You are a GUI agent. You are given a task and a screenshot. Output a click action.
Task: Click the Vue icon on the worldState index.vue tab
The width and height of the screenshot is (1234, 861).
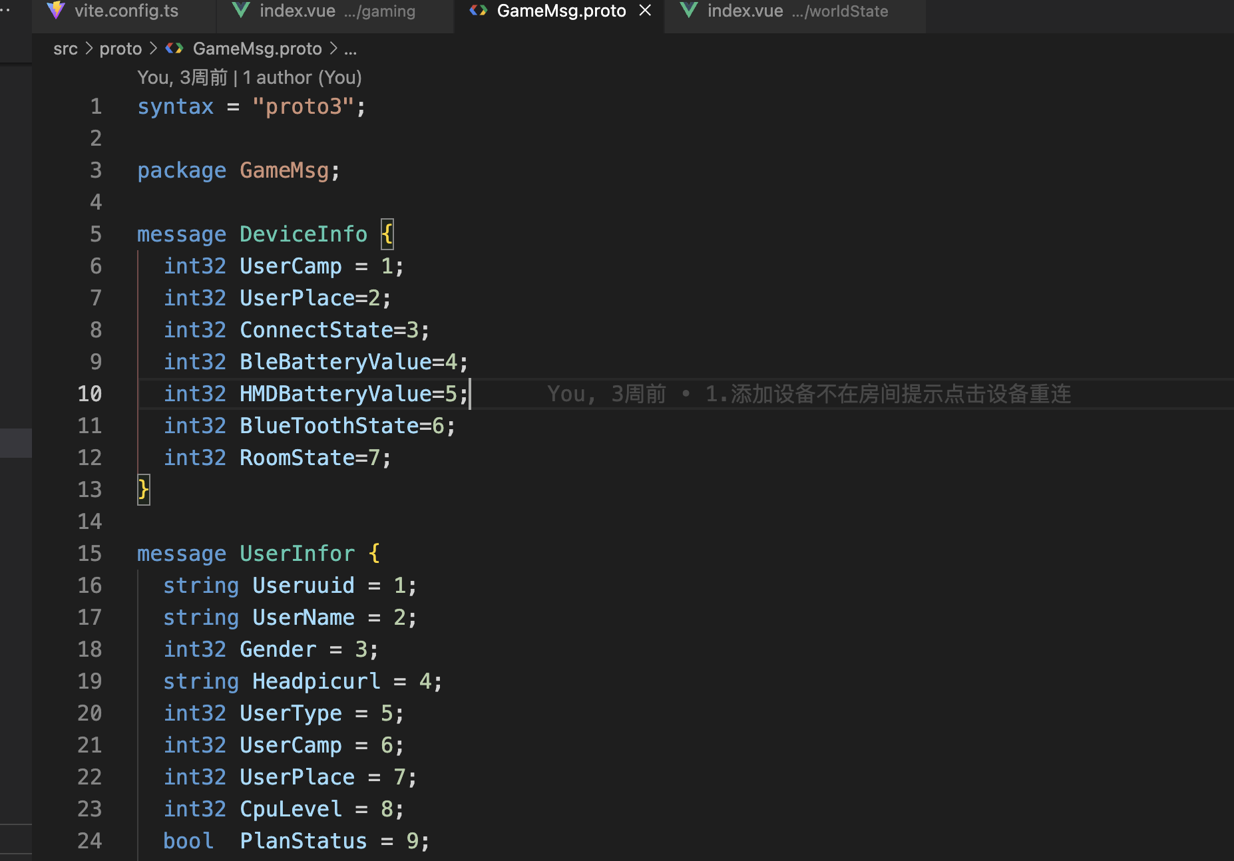[688, 11]
